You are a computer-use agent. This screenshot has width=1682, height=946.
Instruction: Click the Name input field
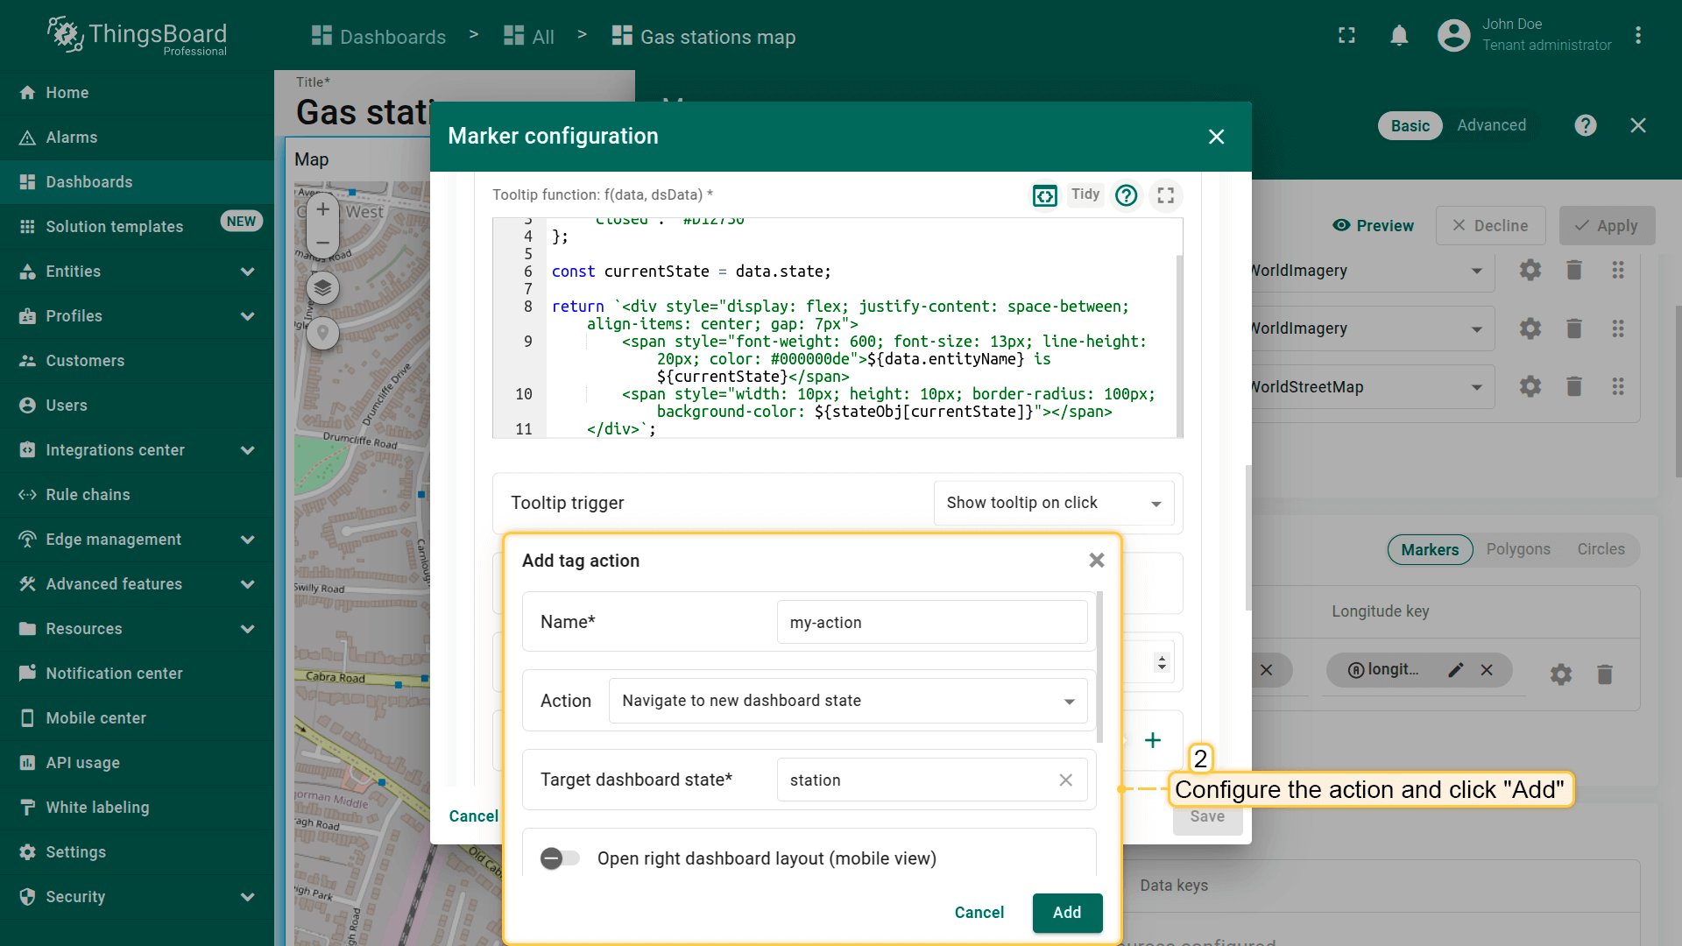click(x=931, y=623)
